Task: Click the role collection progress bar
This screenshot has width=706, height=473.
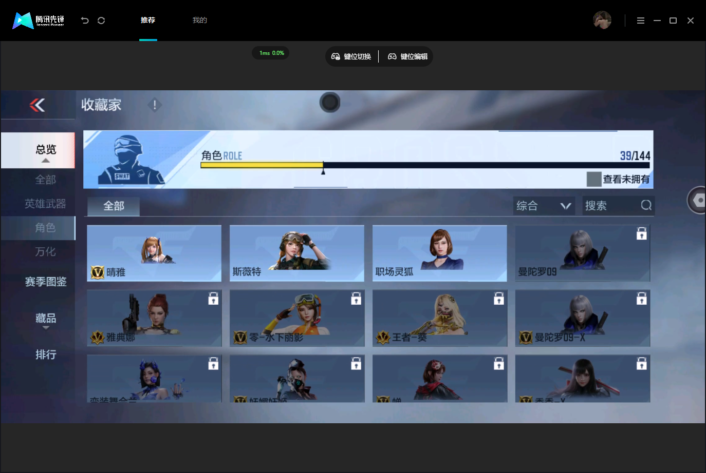Action: [425, 165]
